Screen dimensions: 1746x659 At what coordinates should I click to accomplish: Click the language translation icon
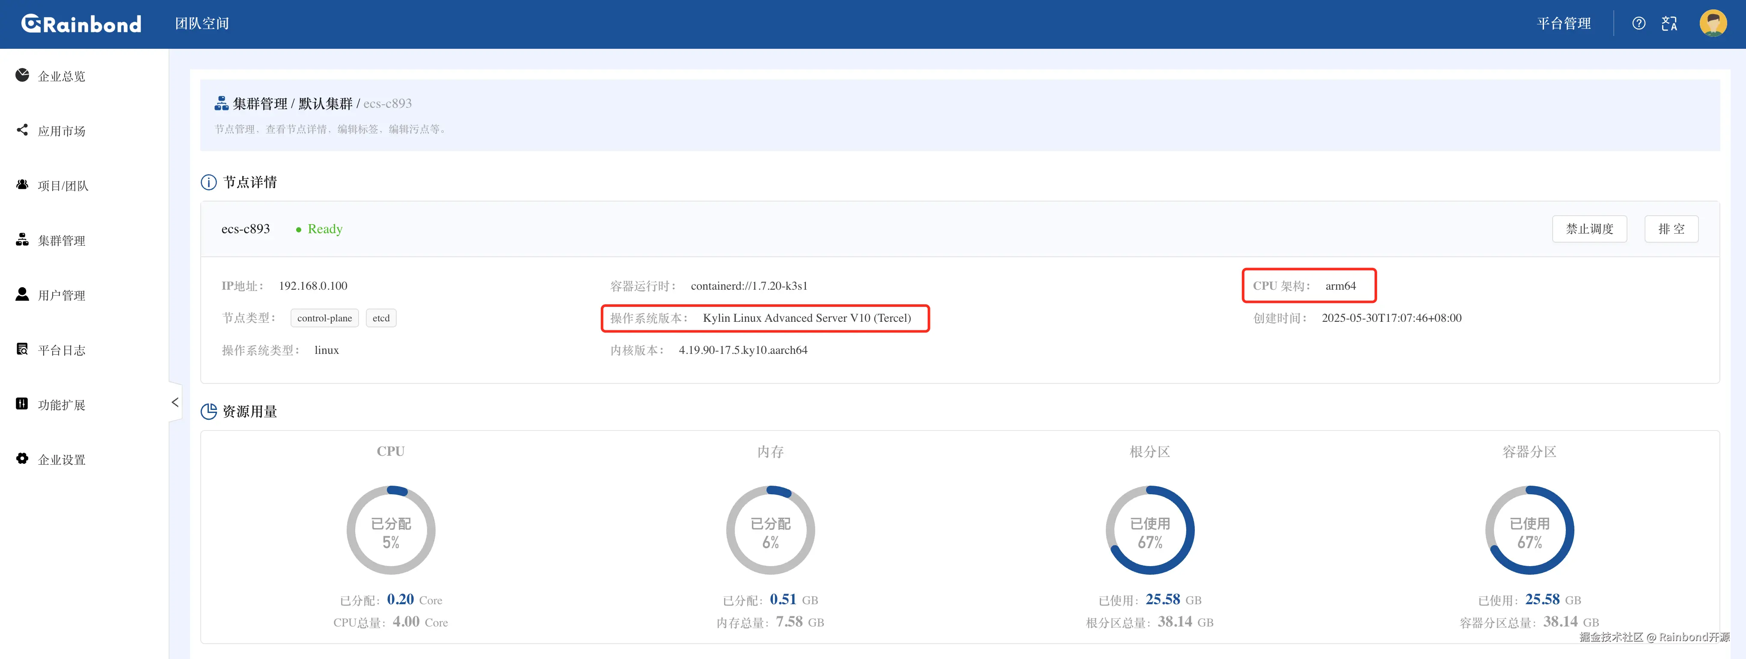tap(1669, 24)
